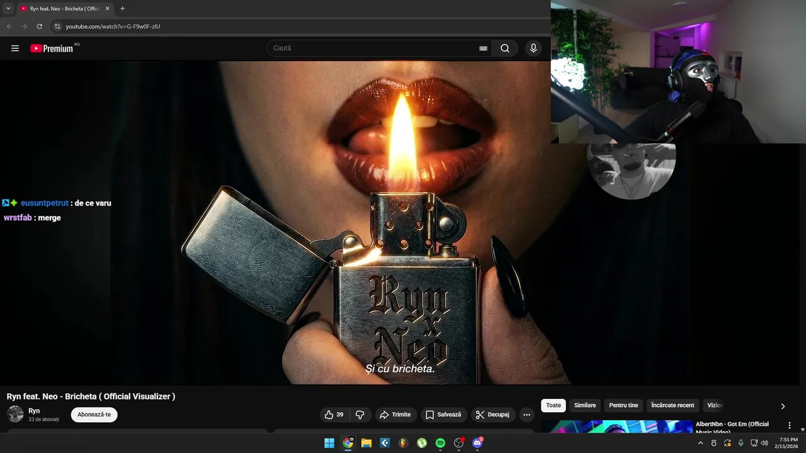The image size is (806, 453).
Task: Like the video with thumbs up
Action: click(x=334, y=415)
